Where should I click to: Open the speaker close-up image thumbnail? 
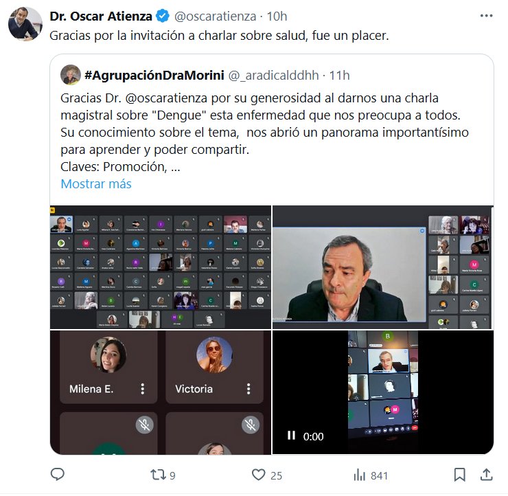383,267
